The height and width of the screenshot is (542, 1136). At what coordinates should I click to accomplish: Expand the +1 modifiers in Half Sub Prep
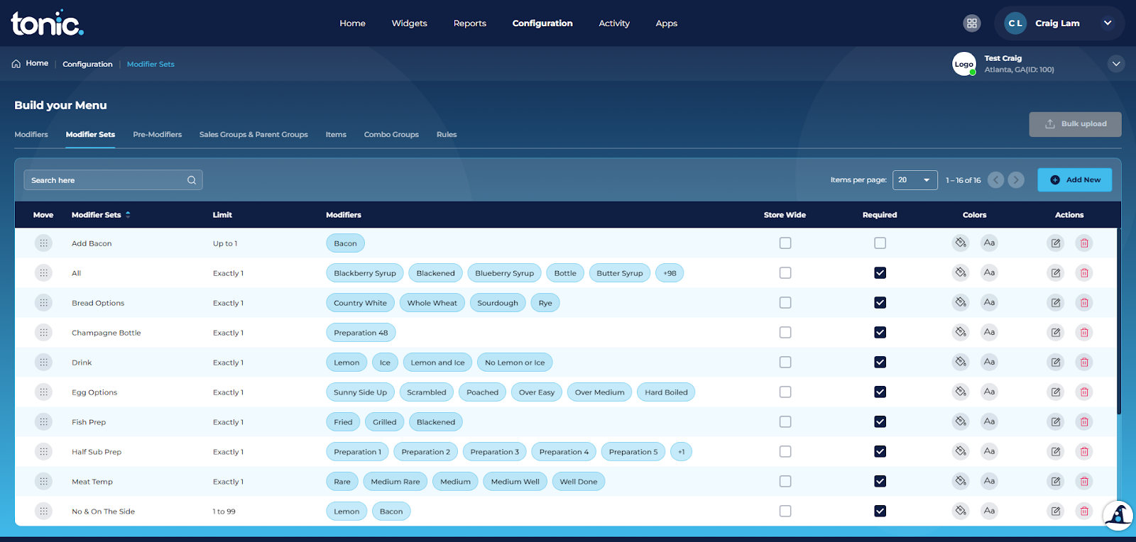tap(681, 452)
